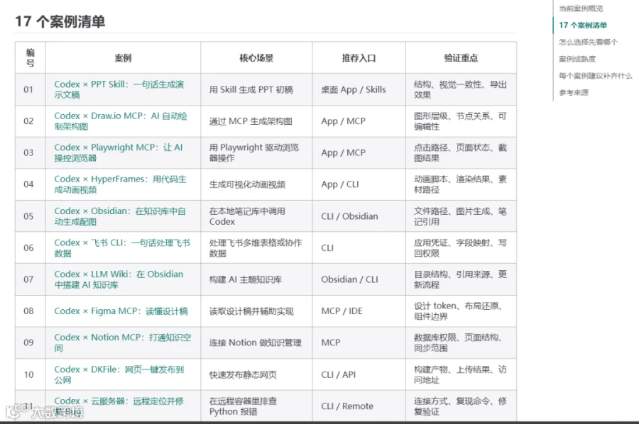The image size is (639, 424).
Task: Click the row number 06 cell
Action: coord(30,248)
